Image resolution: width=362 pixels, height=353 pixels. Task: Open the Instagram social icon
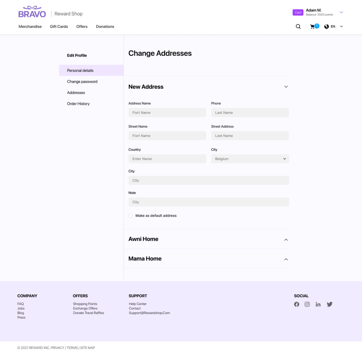click(x=307, y=304)
